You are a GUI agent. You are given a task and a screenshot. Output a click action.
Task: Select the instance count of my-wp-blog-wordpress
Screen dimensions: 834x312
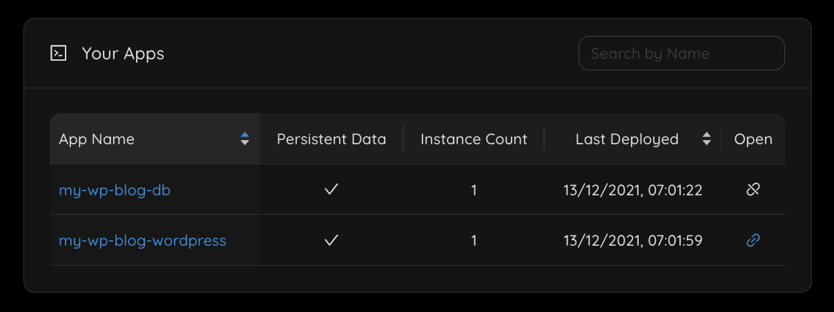[x=474, y=241]
